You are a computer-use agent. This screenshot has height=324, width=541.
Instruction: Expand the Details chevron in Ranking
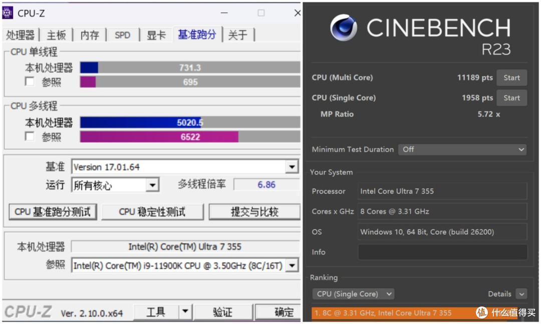click(x=521, y=294)
